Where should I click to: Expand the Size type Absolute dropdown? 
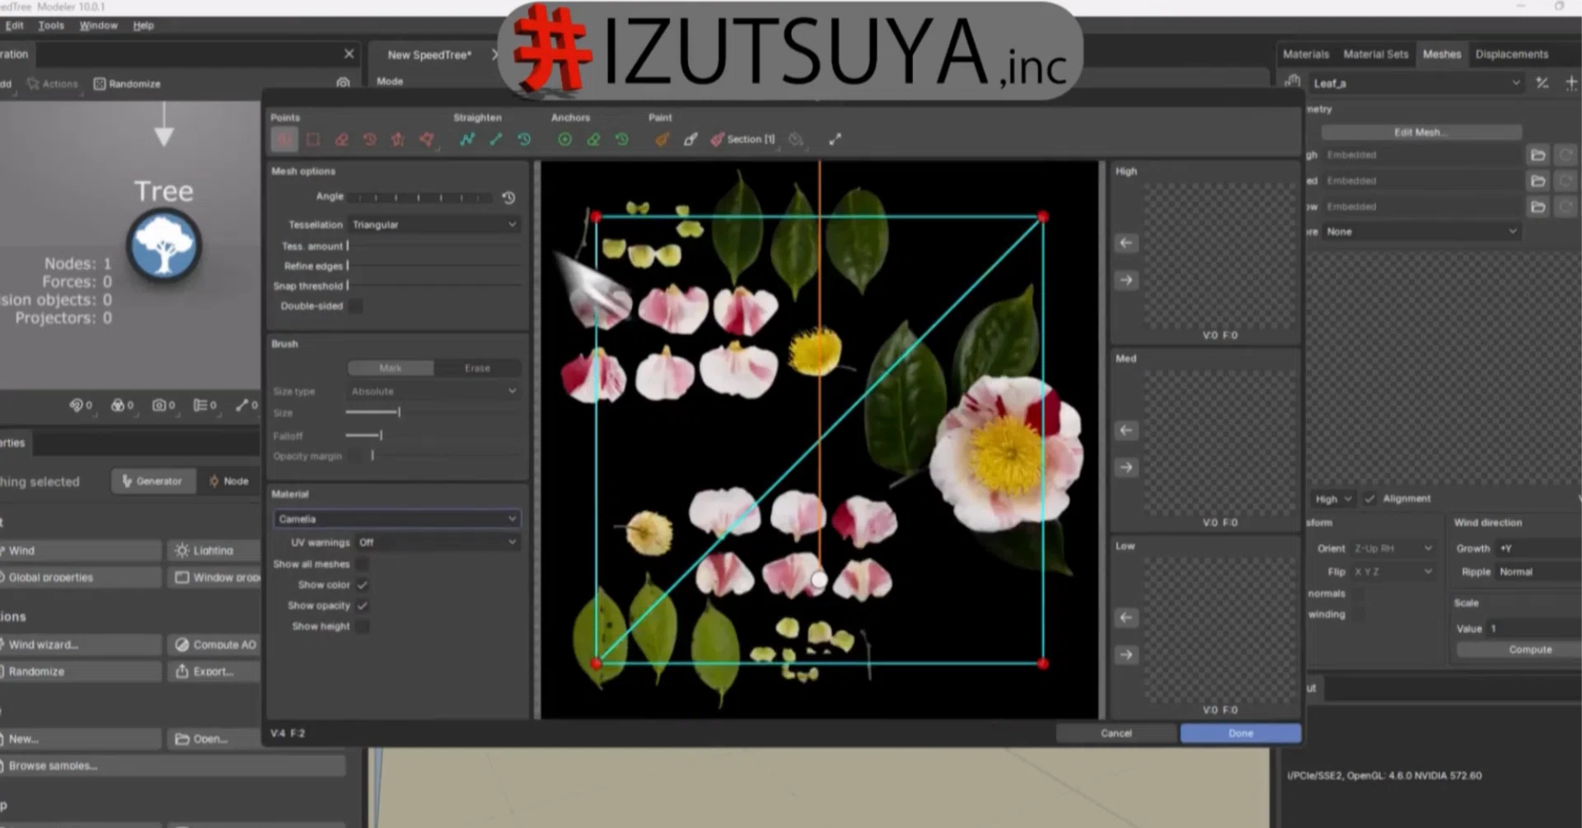tap(434, 391)
